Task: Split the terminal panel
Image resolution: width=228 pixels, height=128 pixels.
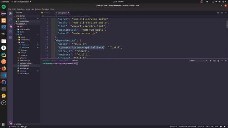Action: [214, 61]
